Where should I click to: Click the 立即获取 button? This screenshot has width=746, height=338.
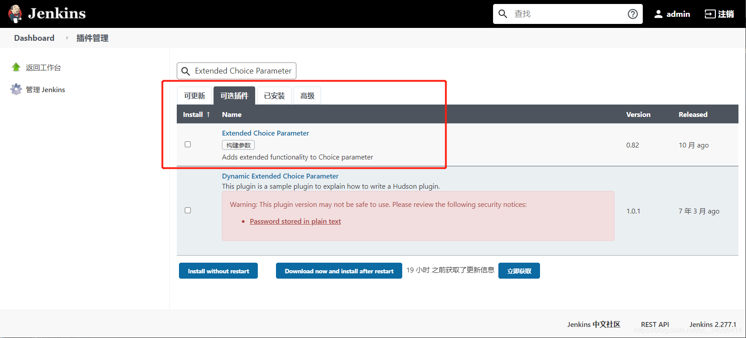pyautogui.click(x=519, y=271)
